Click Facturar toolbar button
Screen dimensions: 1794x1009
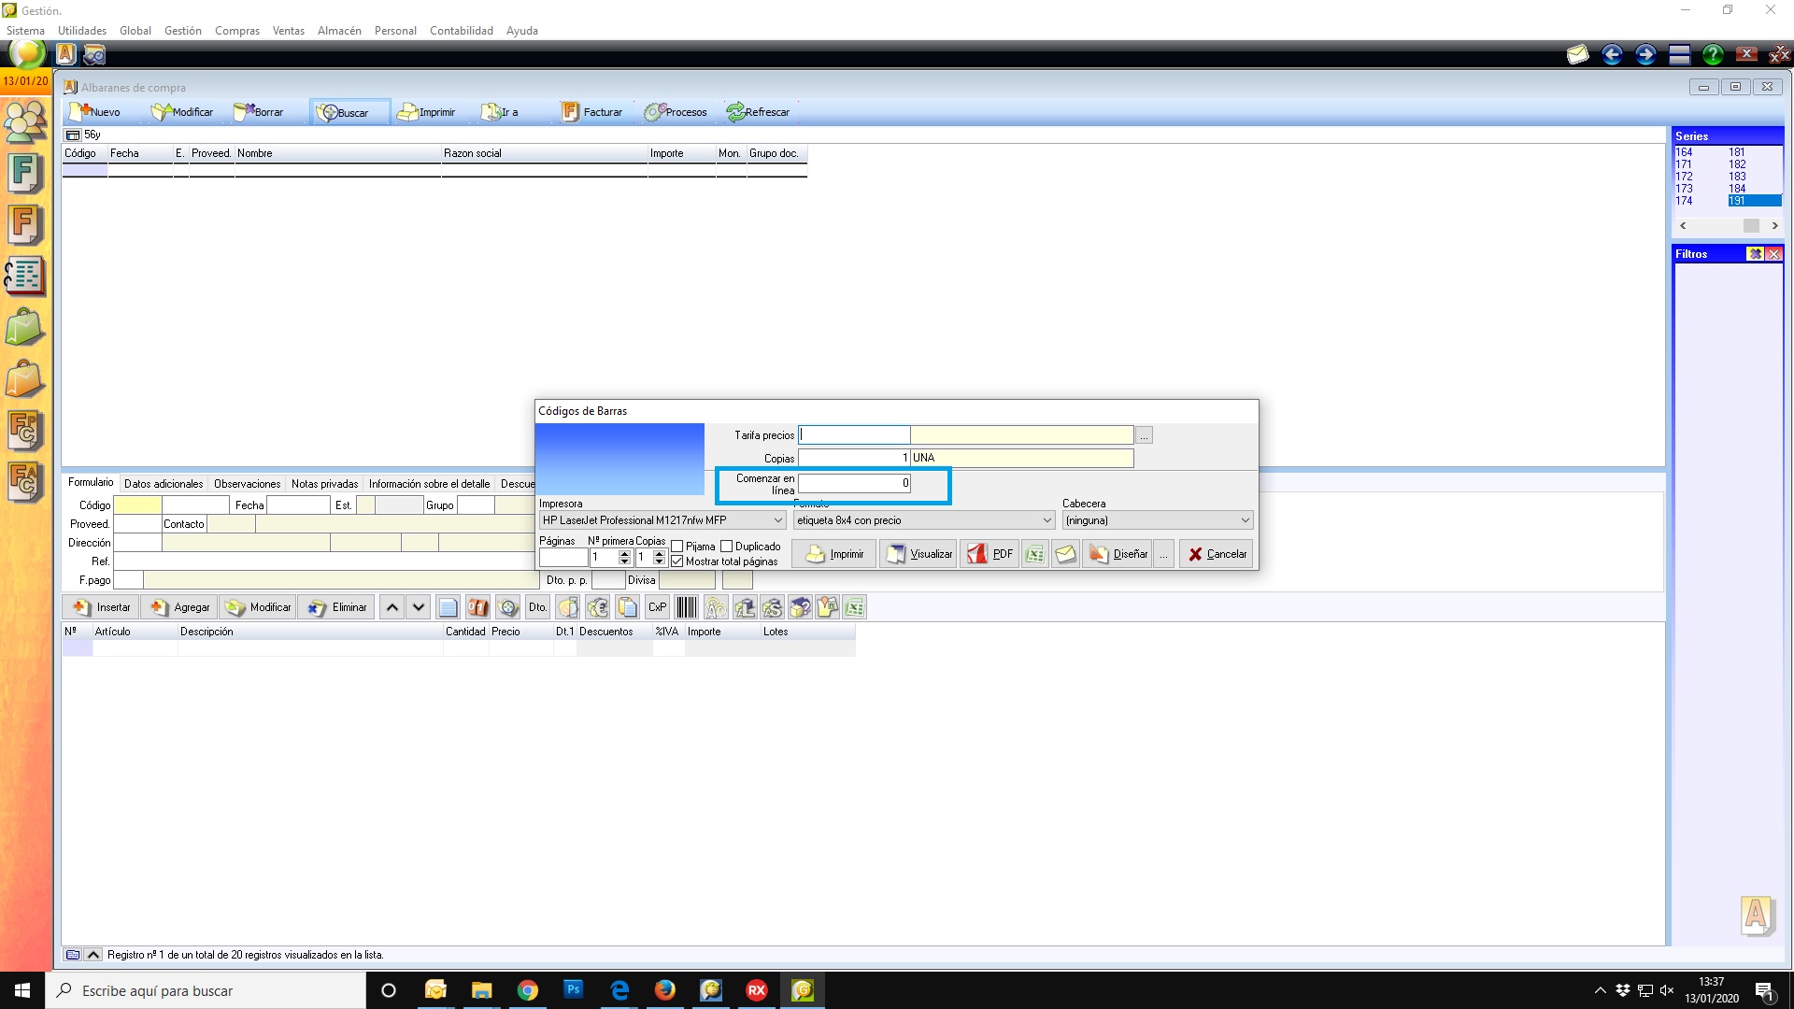pyautogui.click(x=592, y=112)
